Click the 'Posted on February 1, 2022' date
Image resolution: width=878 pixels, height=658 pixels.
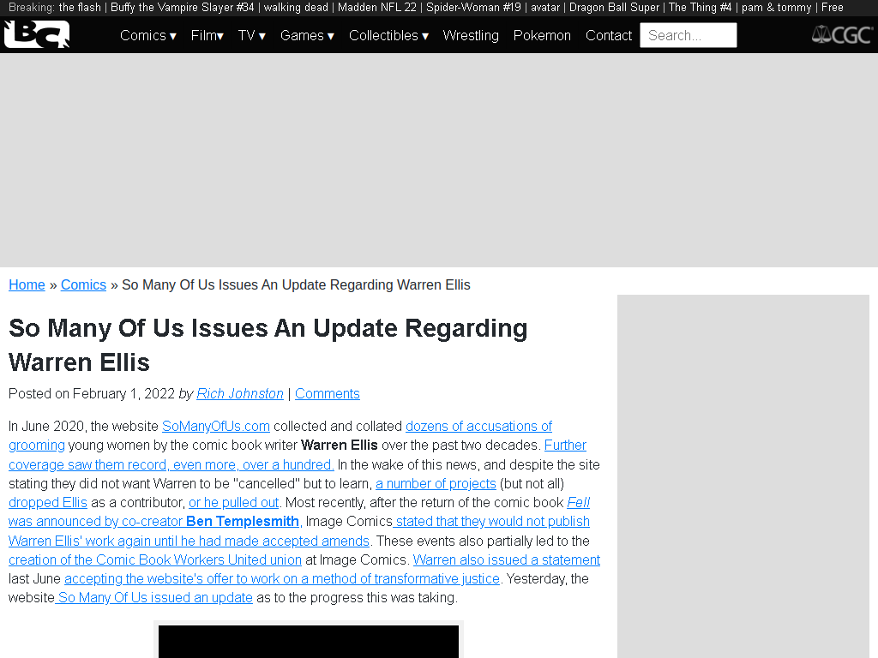click(92, 394)
